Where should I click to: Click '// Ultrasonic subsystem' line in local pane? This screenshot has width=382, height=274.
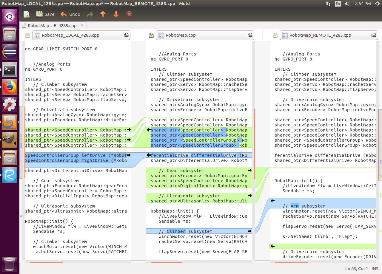click(x=64, y=206)
